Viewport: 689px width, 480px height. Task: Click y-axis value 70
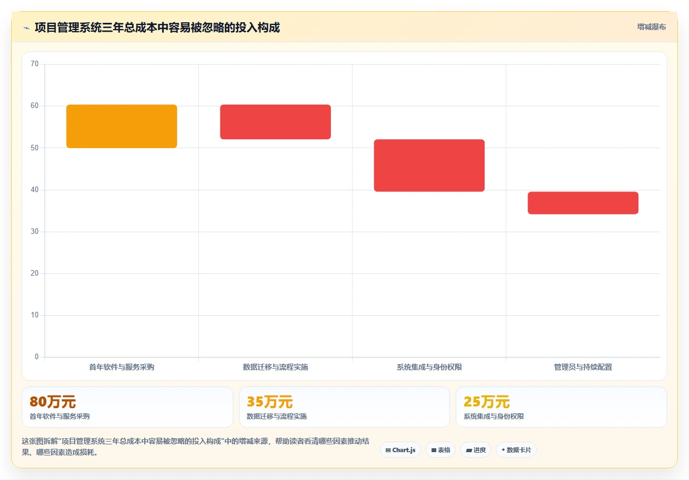click(35, 64)
